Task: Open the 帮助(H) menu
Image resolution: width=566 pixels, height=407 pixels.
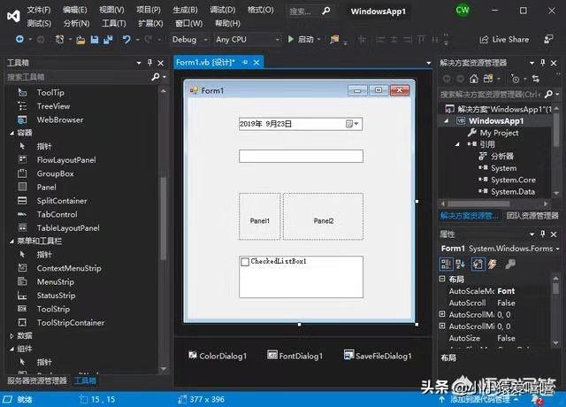Action: (227, 24)
